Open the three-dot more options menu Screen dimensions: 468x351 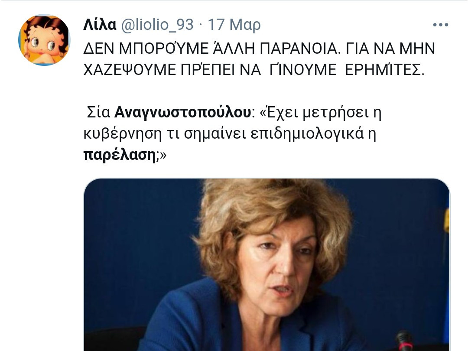pos(441,25)
